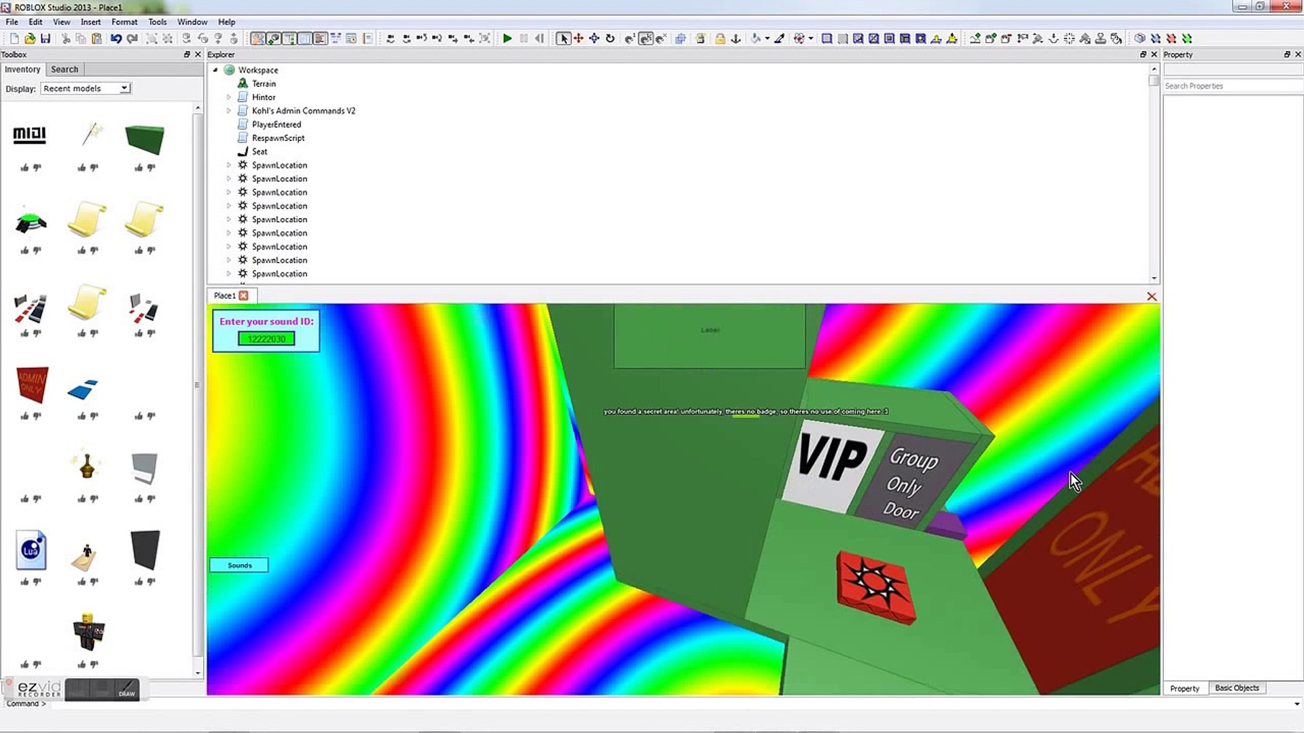1304x733 pixels.
Task: Expand the Hintor tree item
Action: click(x=229, y=97)
